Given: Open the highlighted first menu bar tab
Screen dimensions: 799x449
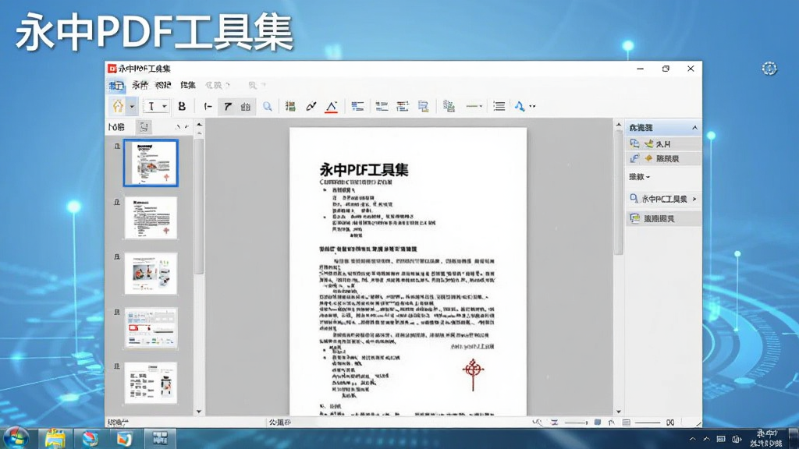Looking at the screenshot, I should point(116,86).
